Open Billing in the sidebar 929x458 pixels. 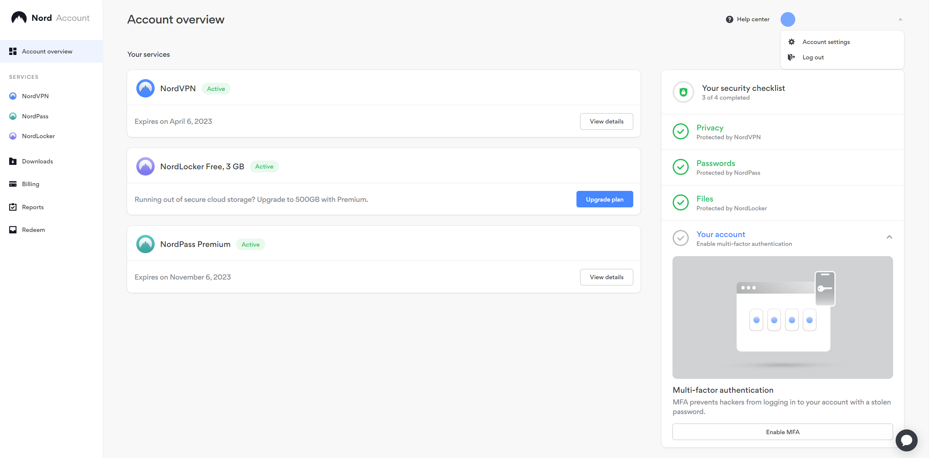(x=30, y=184)
